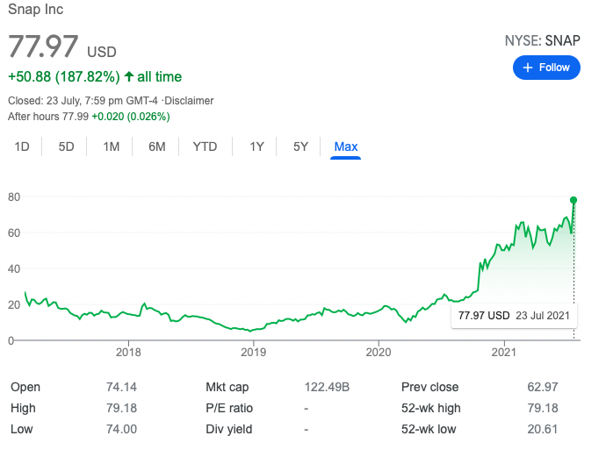Switch to the 5D range tab
This screenshot has width=606, height=450.
(67, 146)
